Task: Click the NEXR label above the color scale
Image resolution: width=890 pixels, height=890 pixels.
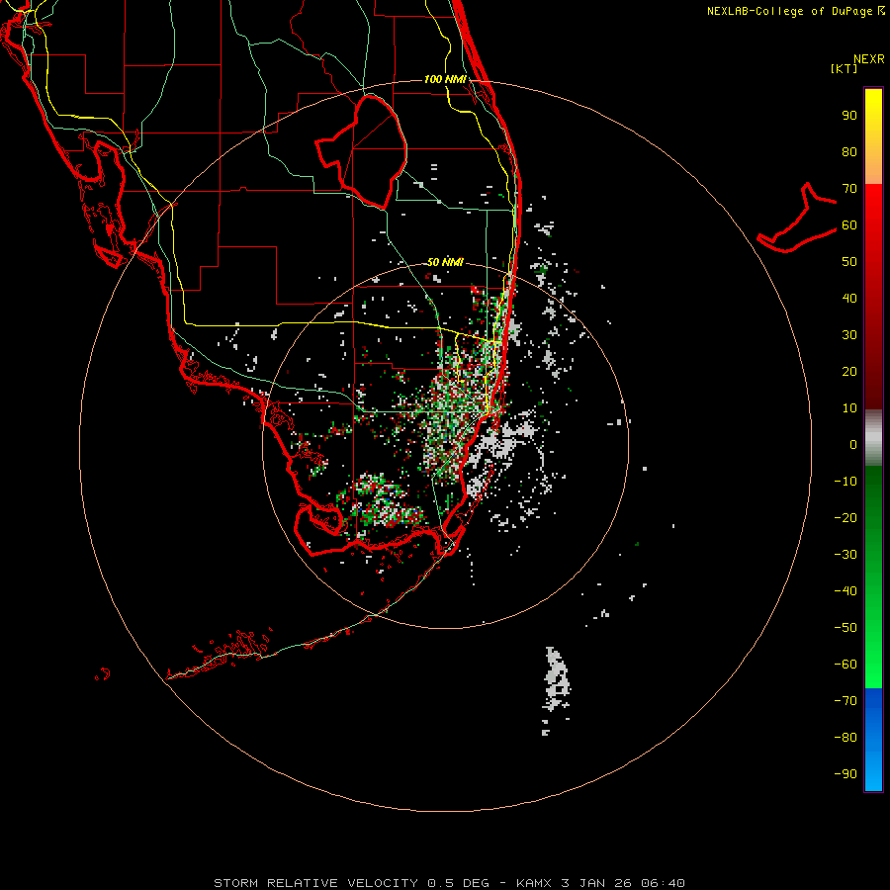Action: 868,59
